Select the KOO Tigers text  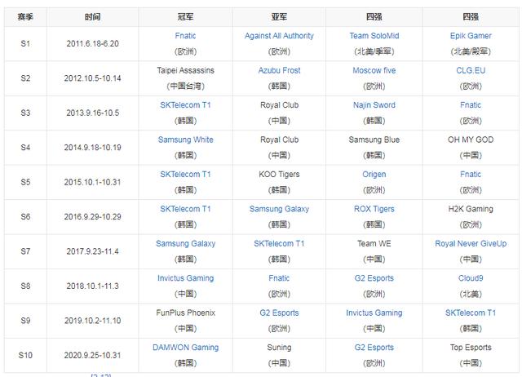click(279, 174)
